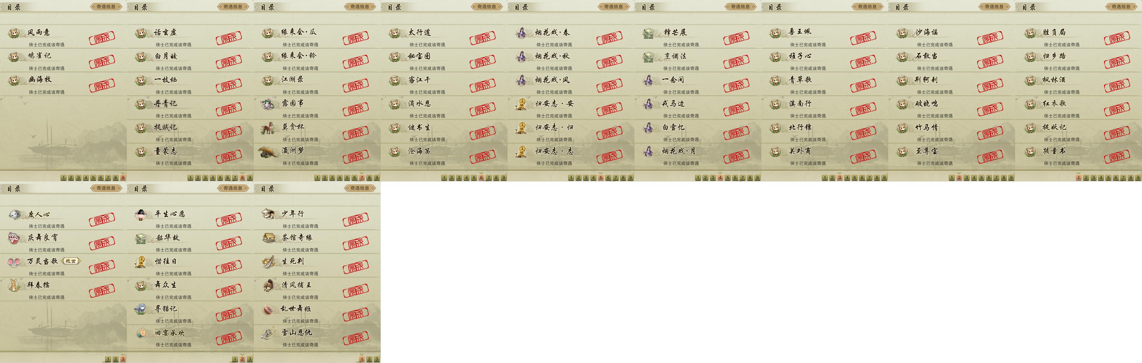Screen dimensions: 1142x363
Task: Open the 万灵当歌 adventure entry
Action: click(x=63, y=265)
